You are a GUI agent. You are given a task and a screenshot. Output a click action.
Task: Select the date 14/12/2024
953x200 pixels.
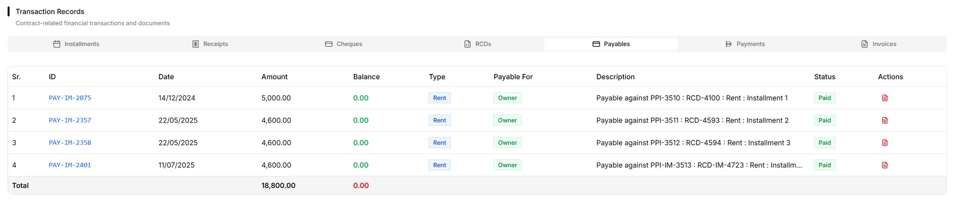(177, 98)
